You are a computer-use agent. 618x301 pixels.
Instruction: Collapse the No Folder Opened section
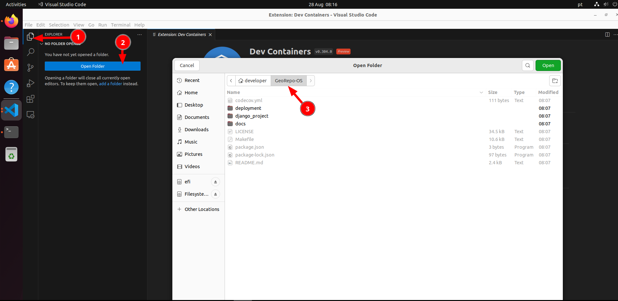(x=42, y=44)
